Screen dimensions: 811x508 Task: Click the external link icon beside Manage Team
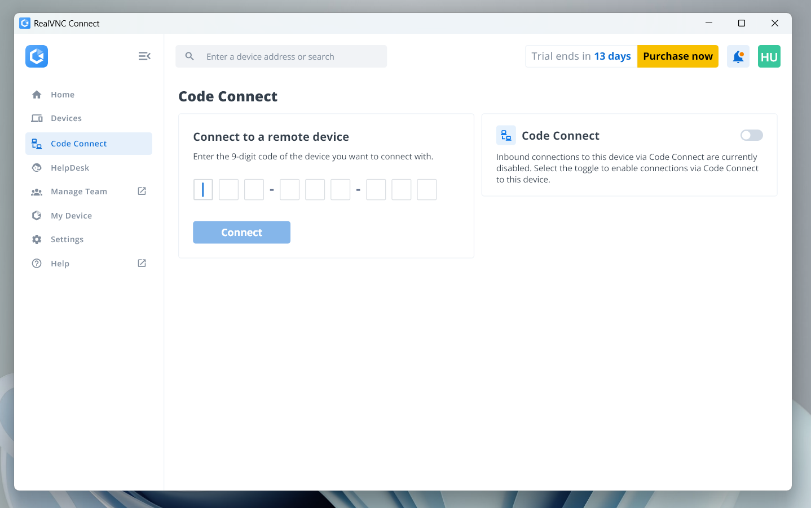tap(142, 191)
